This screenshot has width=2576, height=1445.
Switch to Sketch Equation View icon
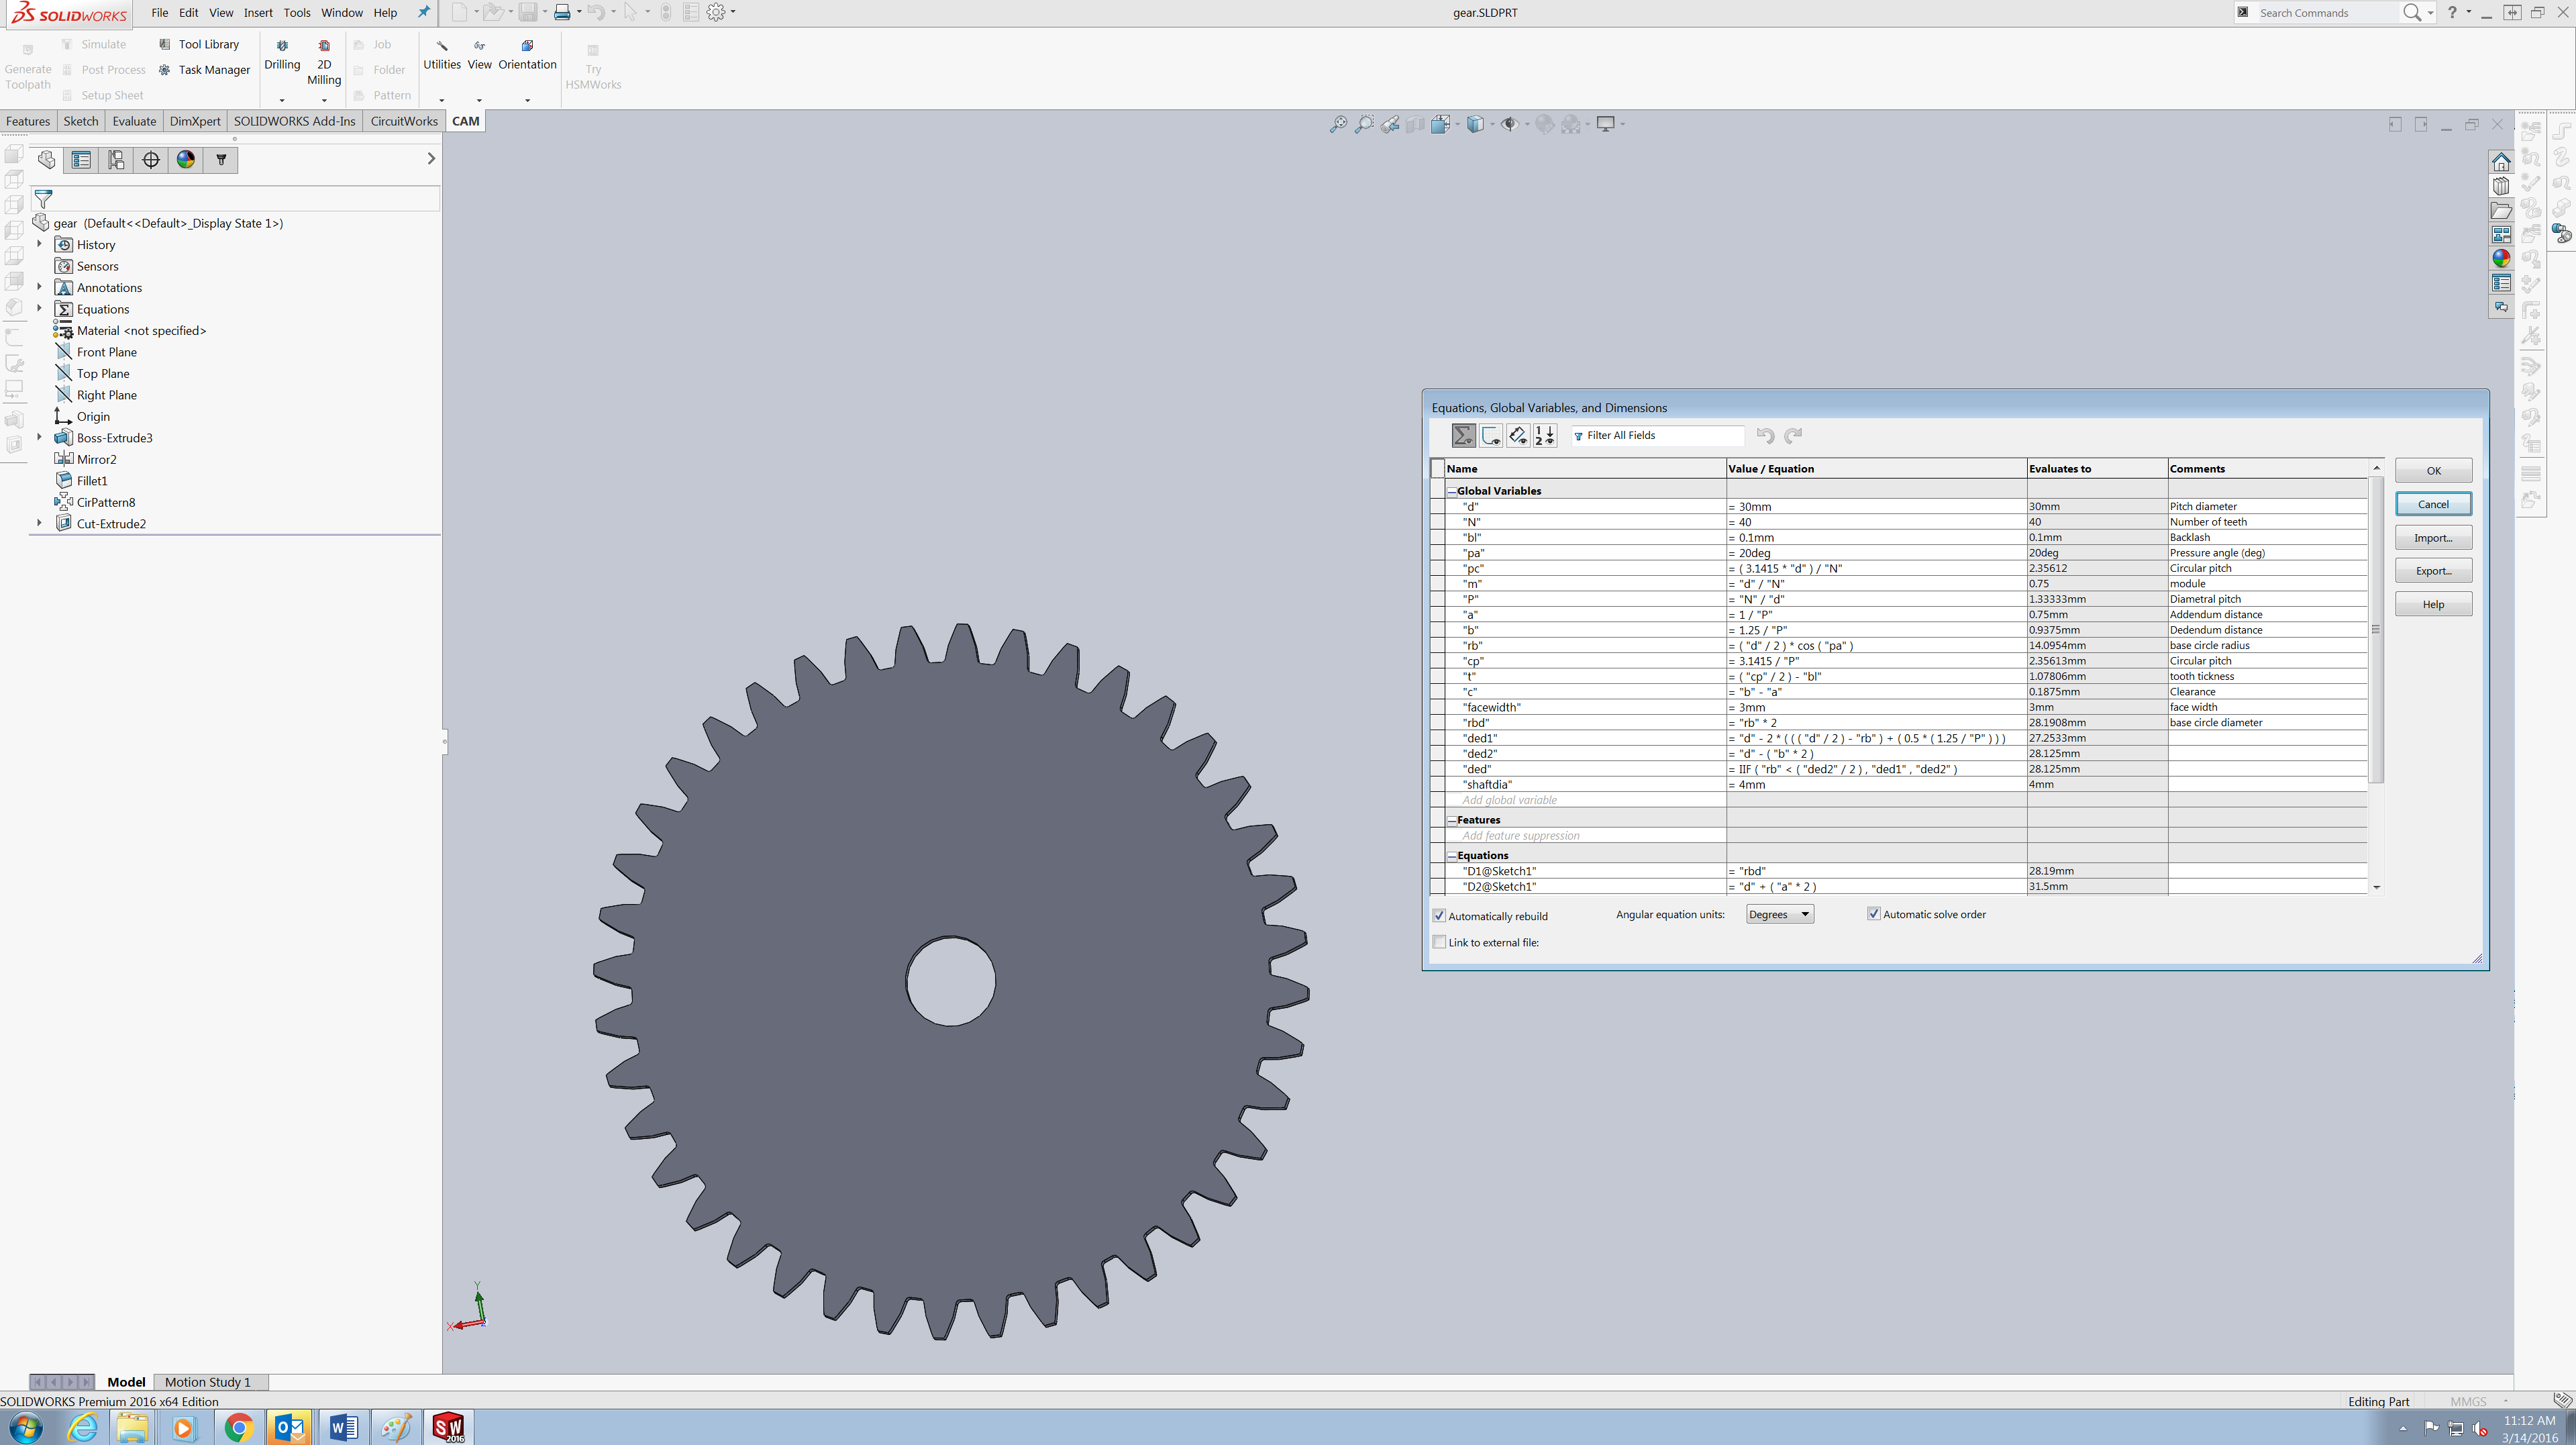click(x=1490, y=436)
